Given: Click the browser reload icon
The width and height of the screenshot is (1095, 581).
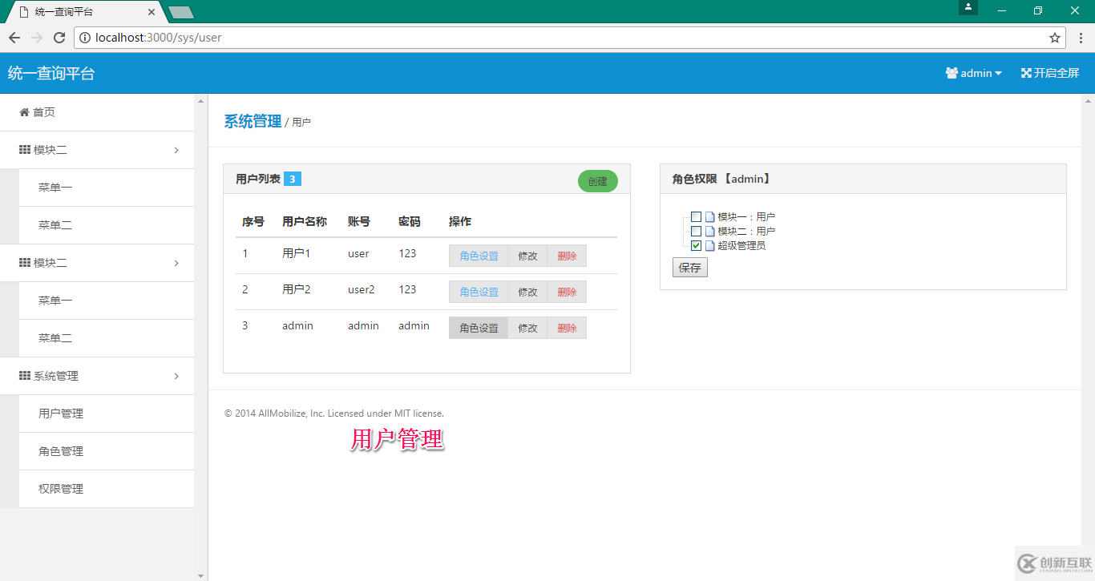Looking at the screenshot, I should [59, 37].
